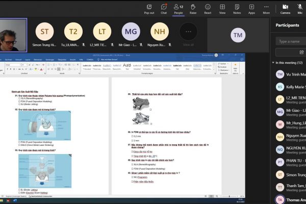Unmute the Mic
Viewport: 306px width, 204px height.
coord(301,8)
